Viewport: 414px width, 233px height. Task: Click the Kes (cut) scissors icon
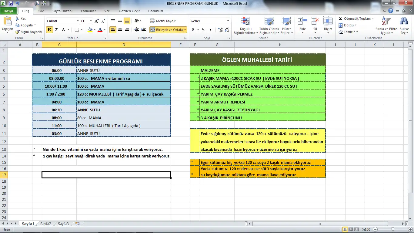[17, 19]
